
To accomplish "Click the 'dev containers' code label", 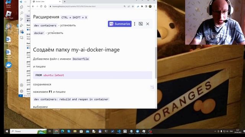I will coord(45,25).
